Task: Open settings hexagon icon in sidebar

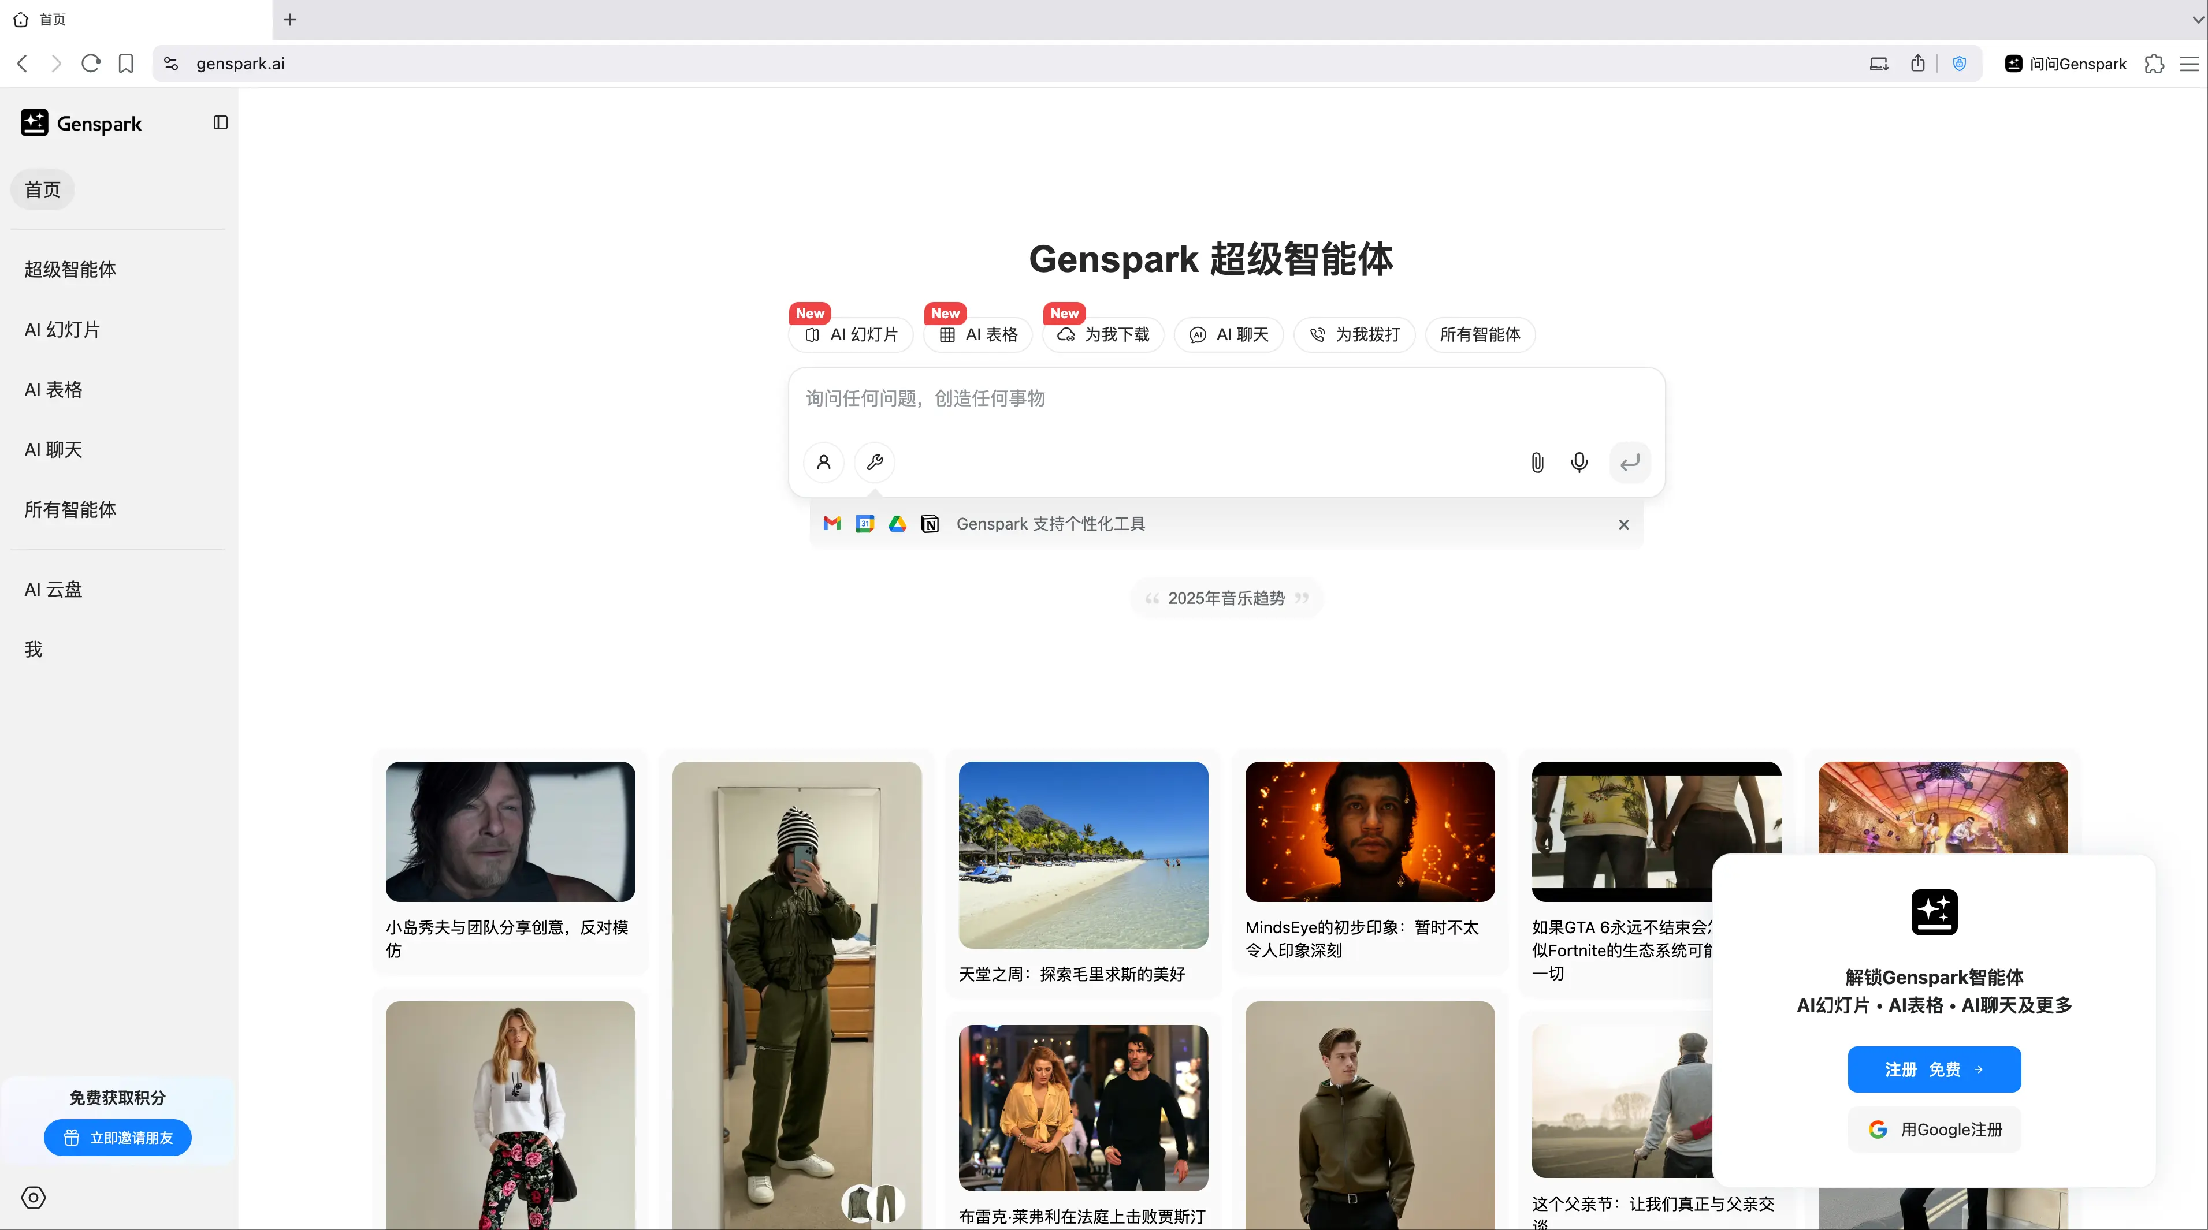Action: pyautogui.click(x=34, y=1198)
